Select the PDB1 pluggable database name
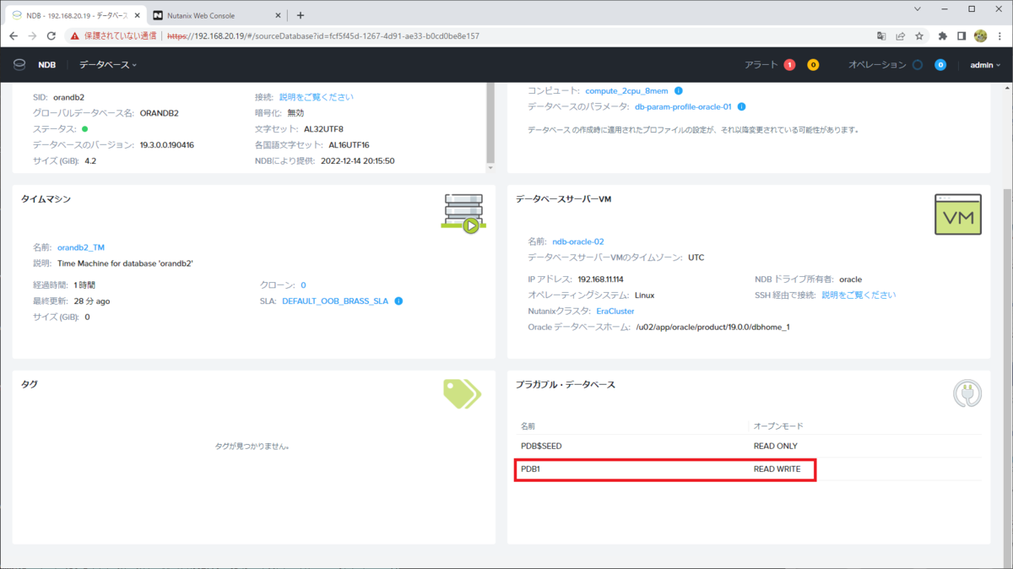Screen dimensions: 1013x569 point(530,469)
